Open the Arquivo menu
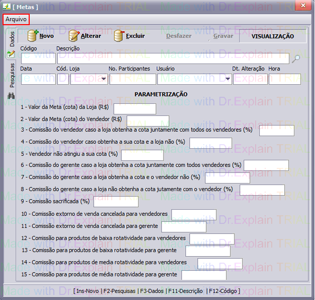This screenshot has width=315, height=300. pyautogui.click(x=16, y=19)
